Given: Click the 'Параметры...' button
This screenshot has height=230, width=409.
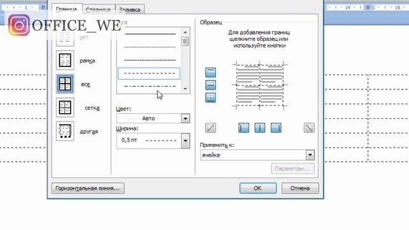Looking at the screenshot, I should [293, 169].
